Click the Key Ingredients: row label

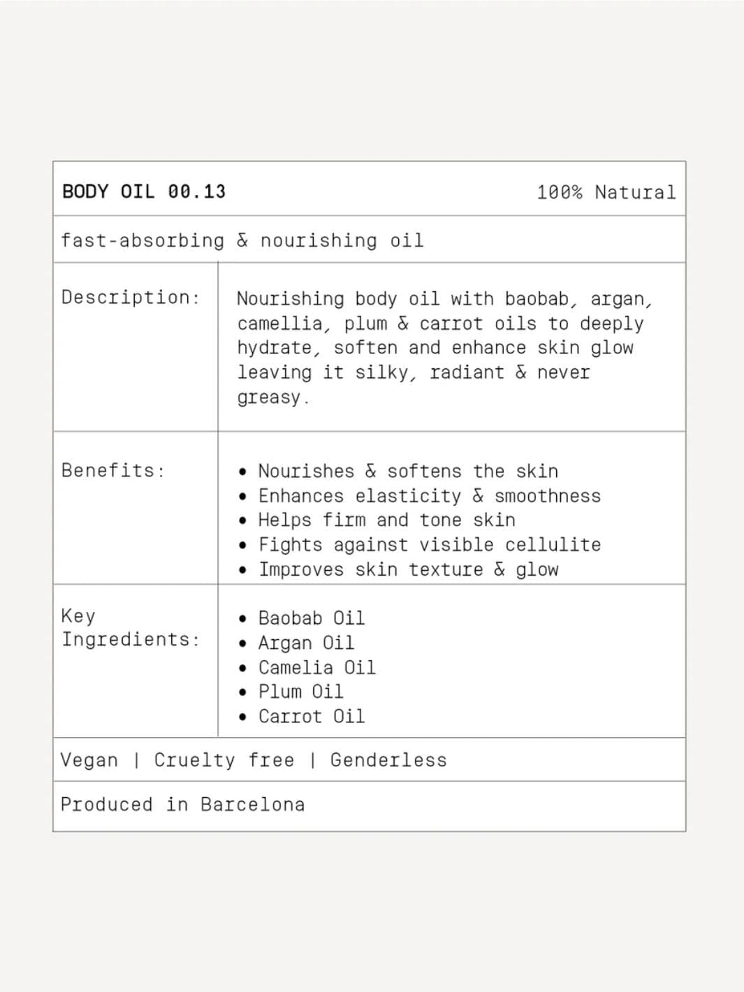tap(131, 627)
